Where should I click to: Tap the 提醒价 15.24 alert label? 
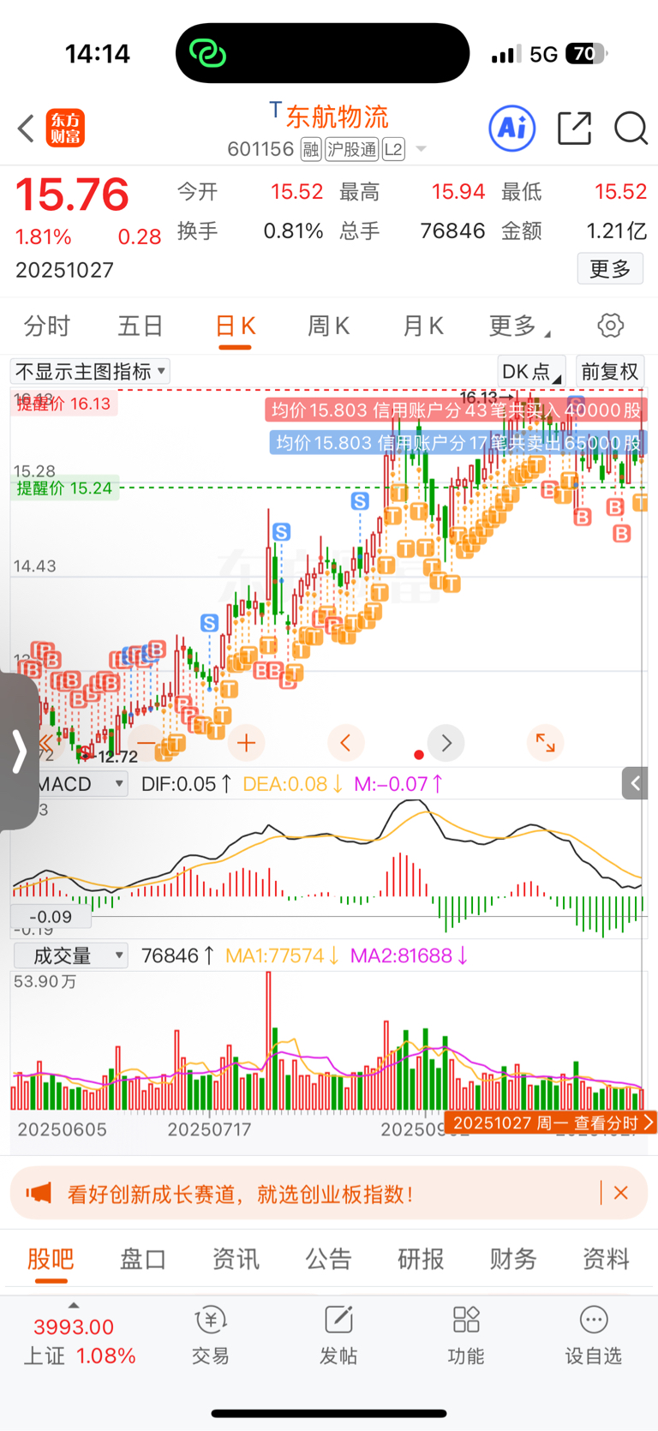[65, 488]
